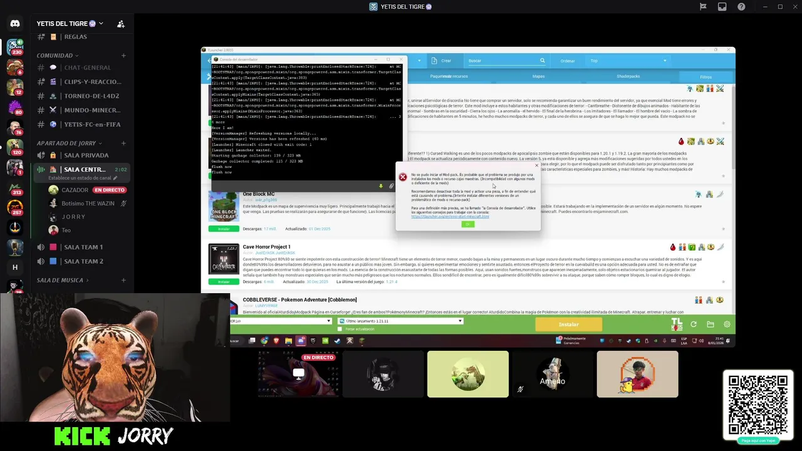The image size is (802, 451).
Task: Open the TLauncher folder icon
Action: 710,324
